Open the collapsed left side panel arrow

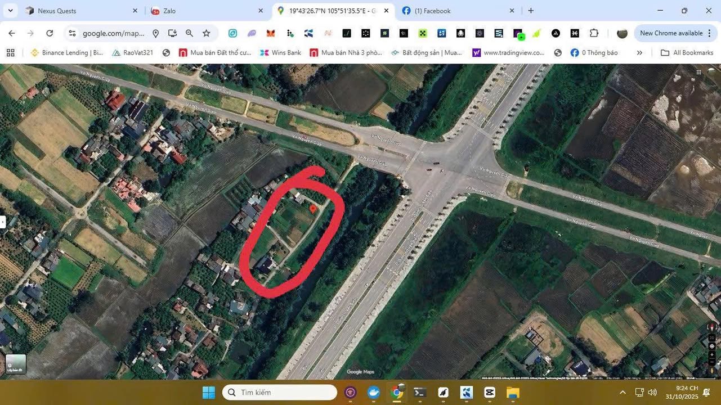[3, 222]
